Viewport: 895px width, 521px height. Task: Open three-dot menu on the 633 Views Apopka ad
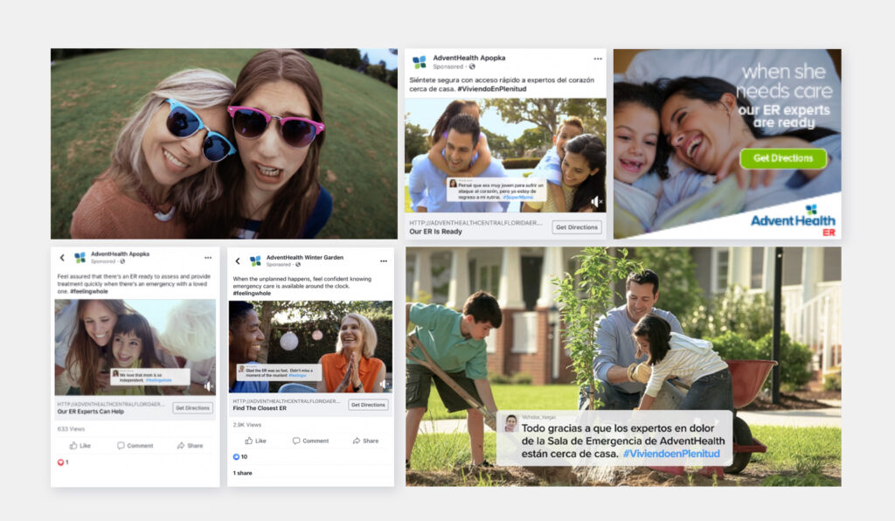[x=208, y=258]
